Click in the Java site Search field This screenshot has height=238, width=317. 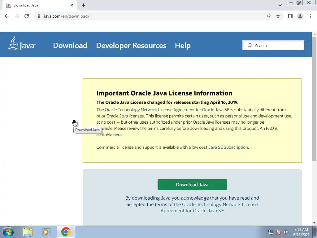tap(273, 45)
